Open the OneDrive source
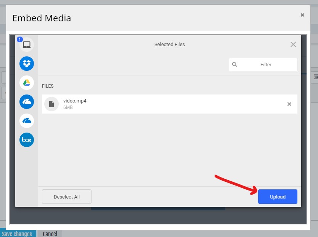318x237 pixels. 26,102
